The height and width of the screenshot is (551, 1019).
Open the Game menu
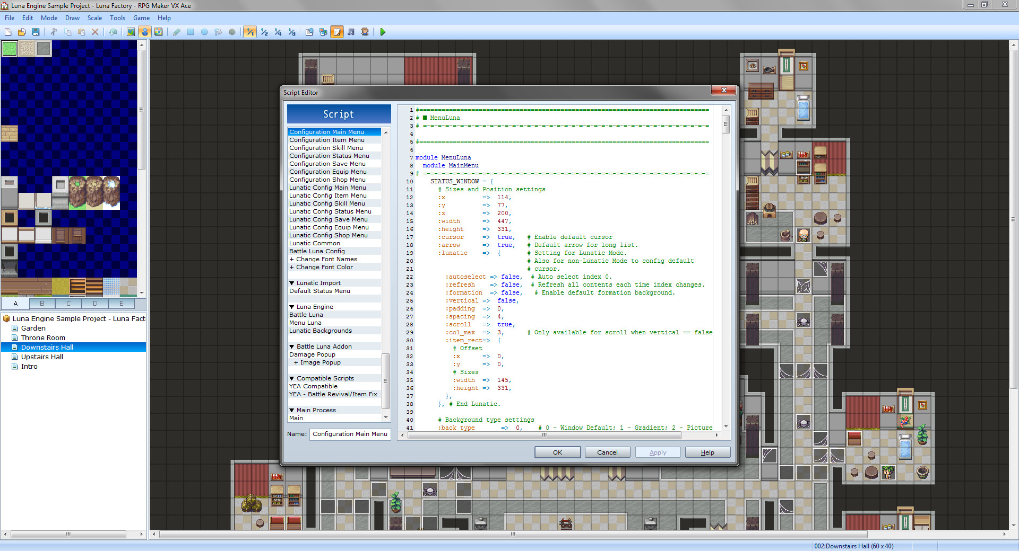[x=141, y=17]
